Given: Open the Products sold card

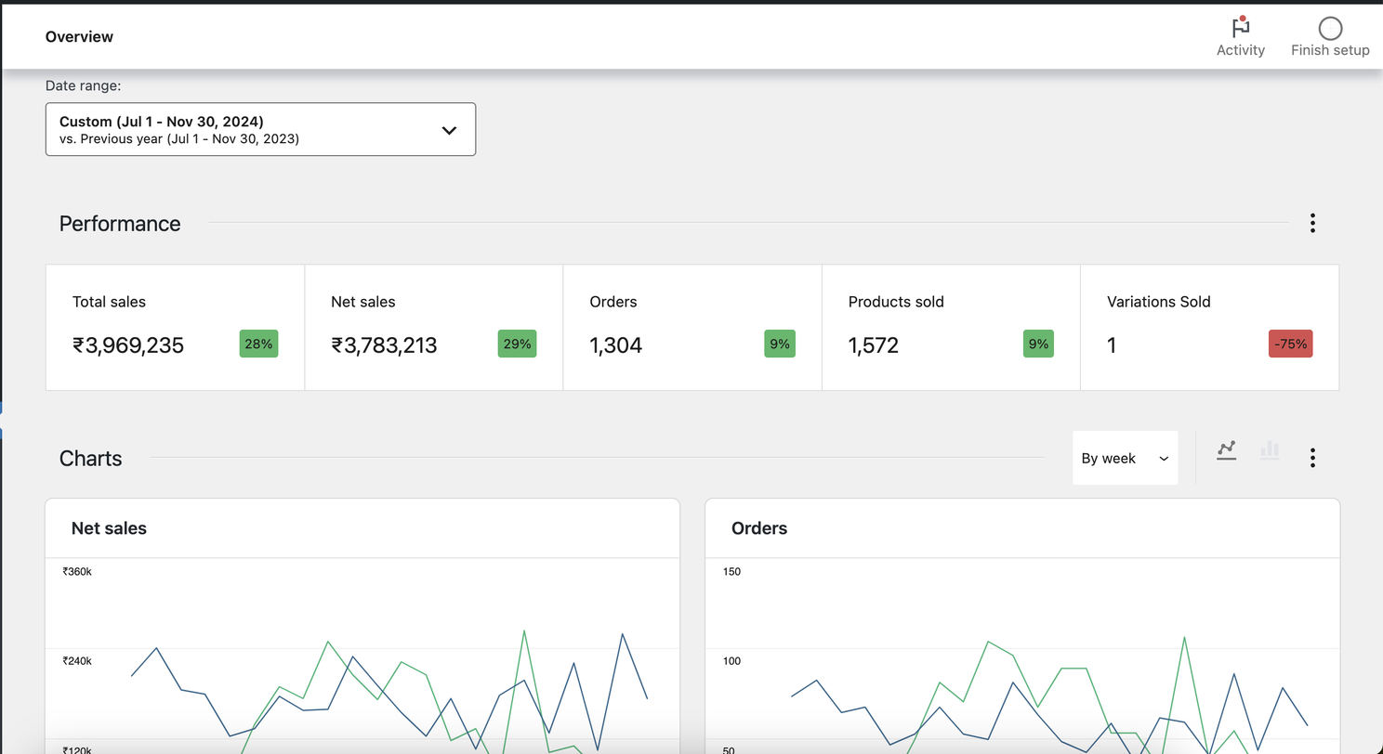Looking at the screenshot, I should click(950, 327).
